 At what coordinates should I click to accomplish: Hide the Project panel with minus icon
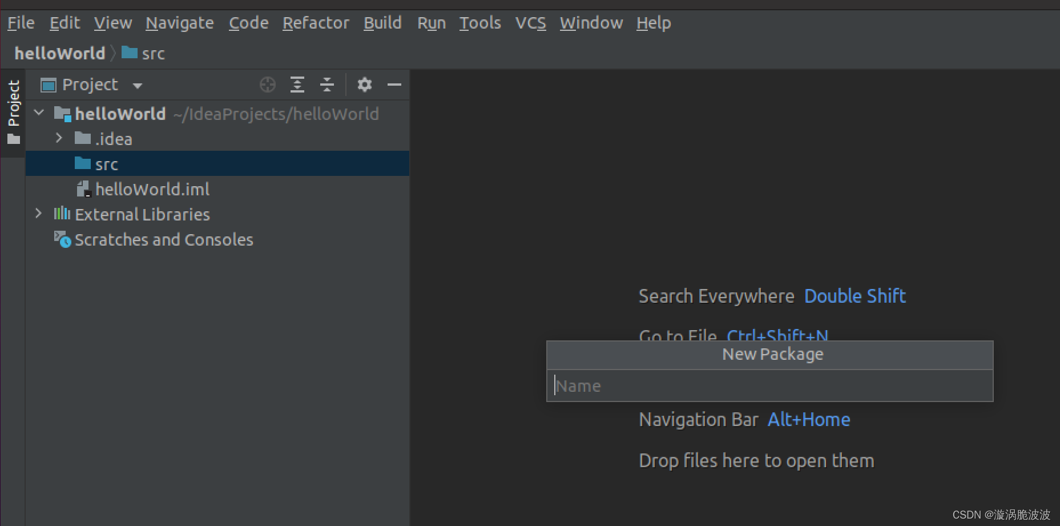[x=394, y=85]
